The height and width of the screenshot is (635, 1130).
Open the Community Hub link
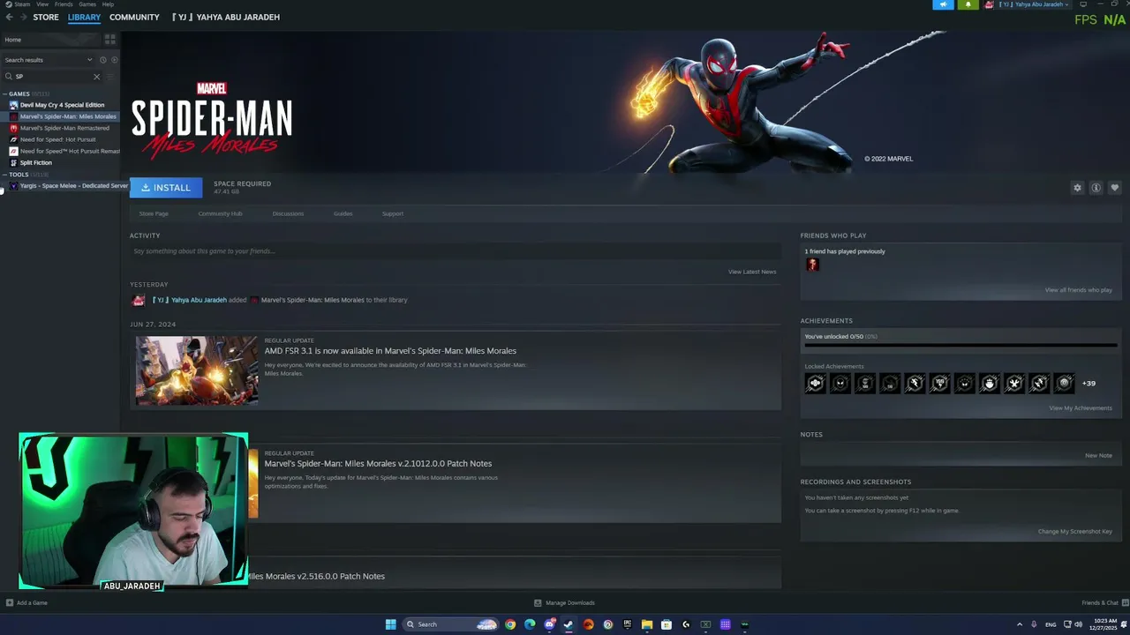pos(220,213)
